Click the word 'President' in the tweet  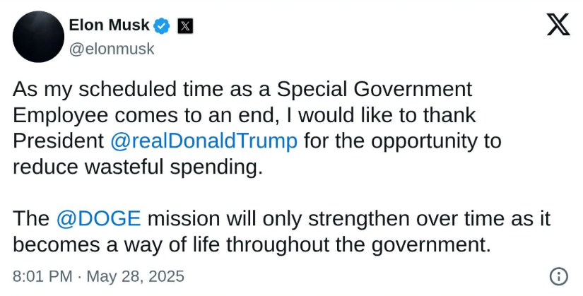tap(59, 141)
